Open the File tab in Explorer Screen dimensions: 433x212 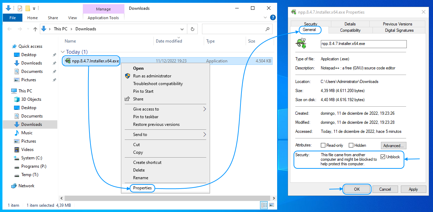tap(13, 18)
